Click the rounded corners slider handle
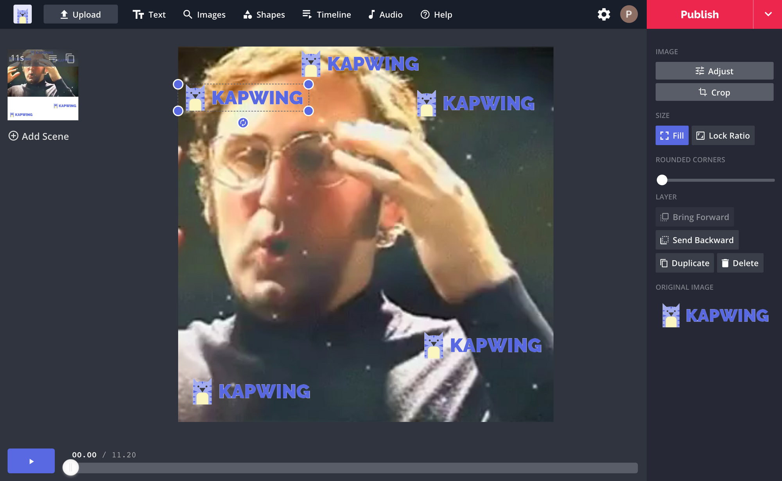The image size is (782, 481). [662, 180]
